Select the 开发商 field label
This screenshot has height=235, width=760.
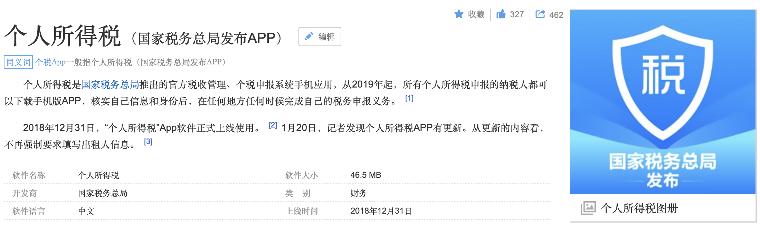tap(25, 193)
